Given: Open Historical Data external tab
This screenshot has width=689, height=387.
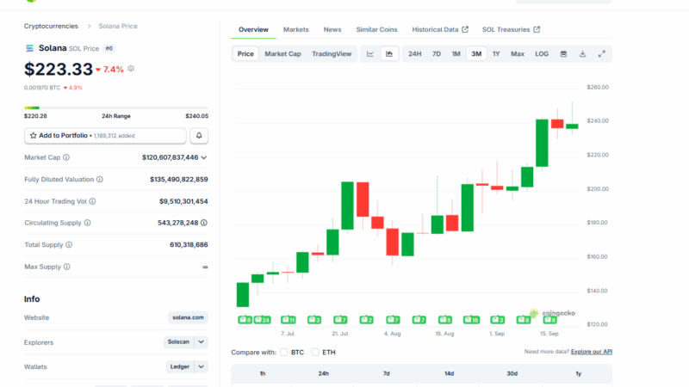Looking at the screenshot, I should click(440, 29).
